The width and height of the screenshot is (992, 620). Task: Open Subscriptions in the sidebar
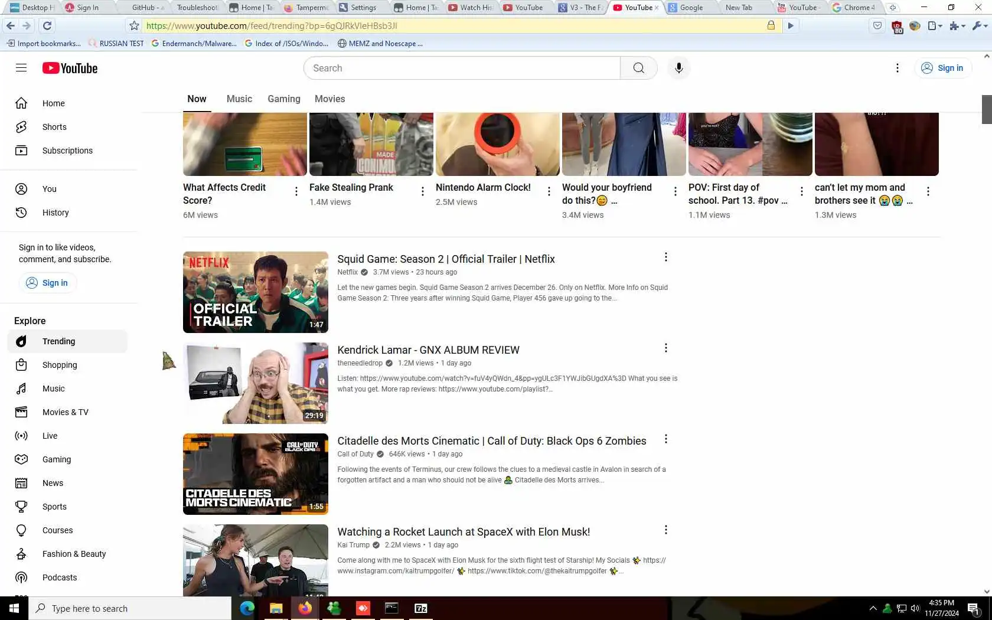(x=68, y=151)
